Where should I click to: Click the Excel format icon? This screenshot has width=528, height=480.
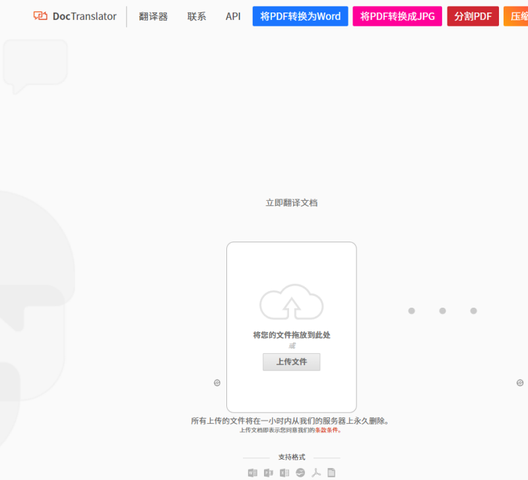pyautogui.click(x=284, y=472)
